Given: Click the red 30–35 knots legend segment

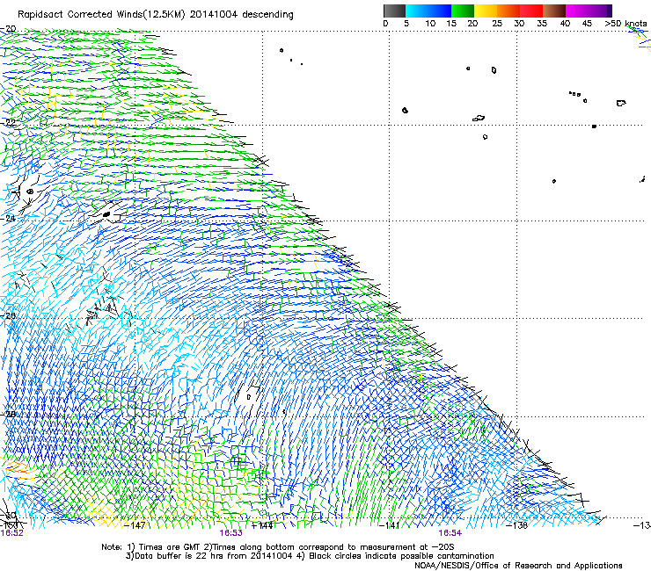Looking at the screenshot, I should (x=531, y=11).
